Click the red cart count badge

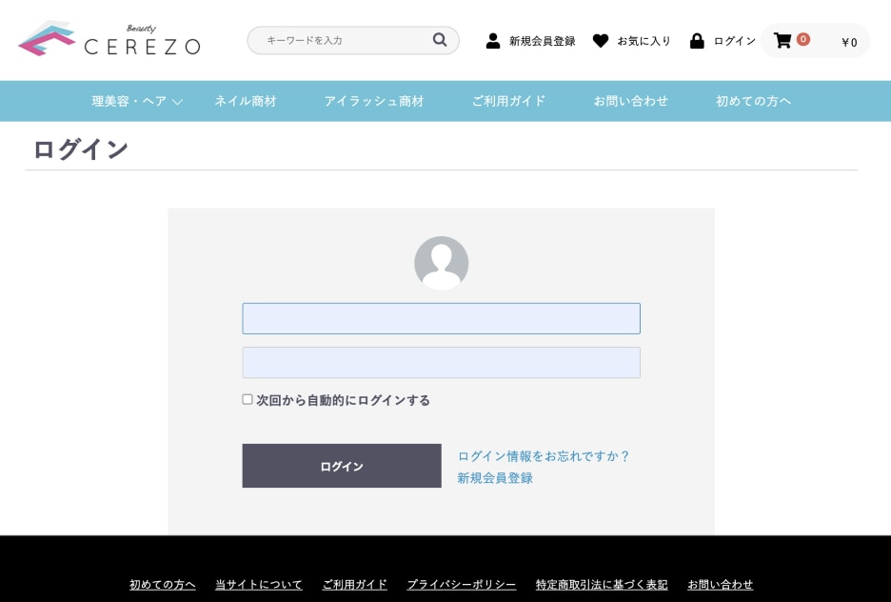click(x=802, y=39)
